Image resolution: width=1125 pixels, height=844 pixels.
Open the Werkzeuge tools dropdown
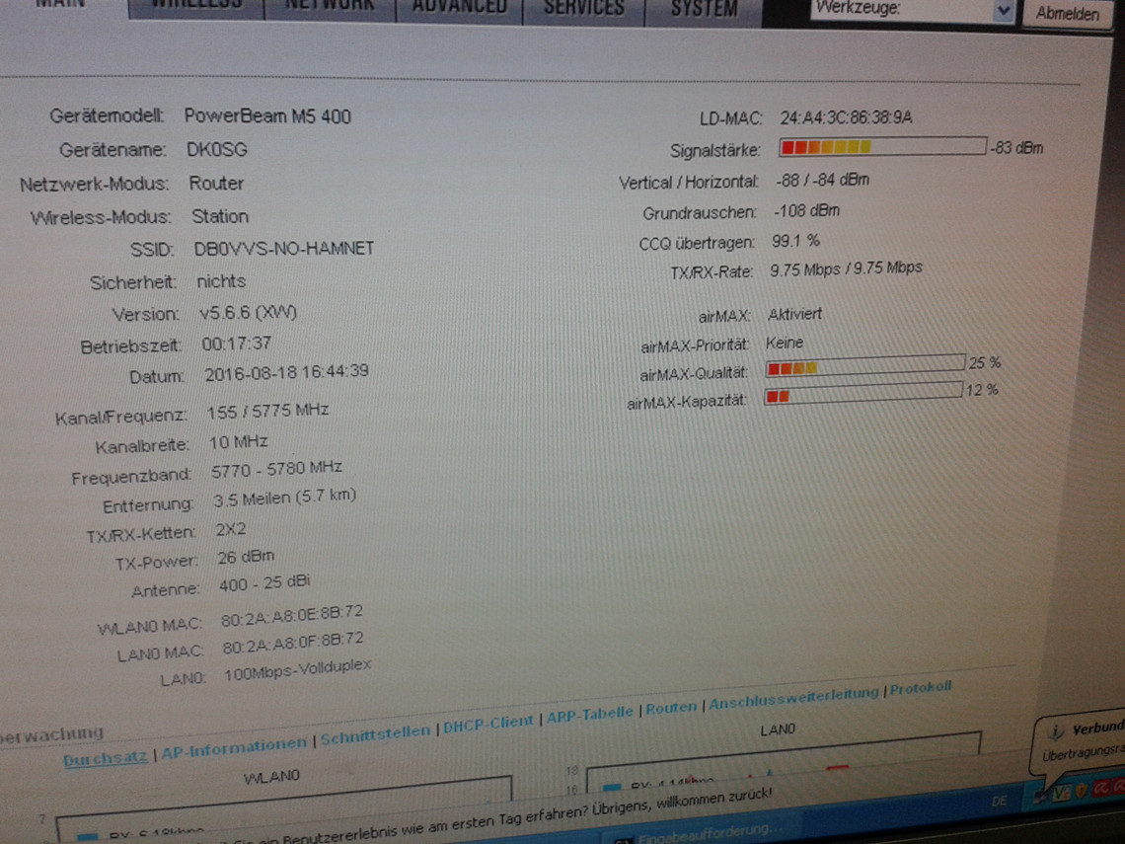913,10
